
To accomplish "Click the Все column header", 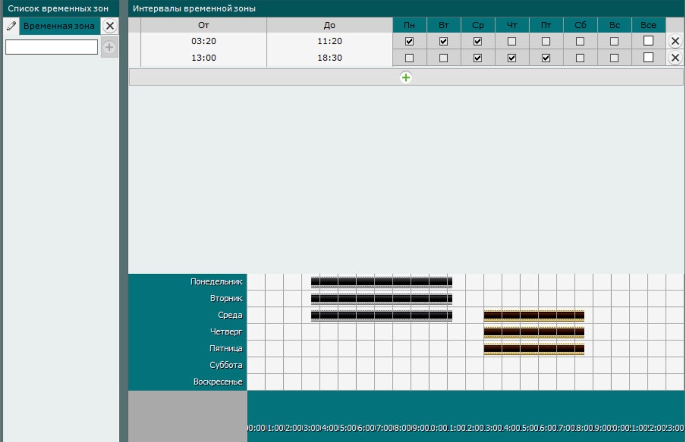I will point(648,25).
